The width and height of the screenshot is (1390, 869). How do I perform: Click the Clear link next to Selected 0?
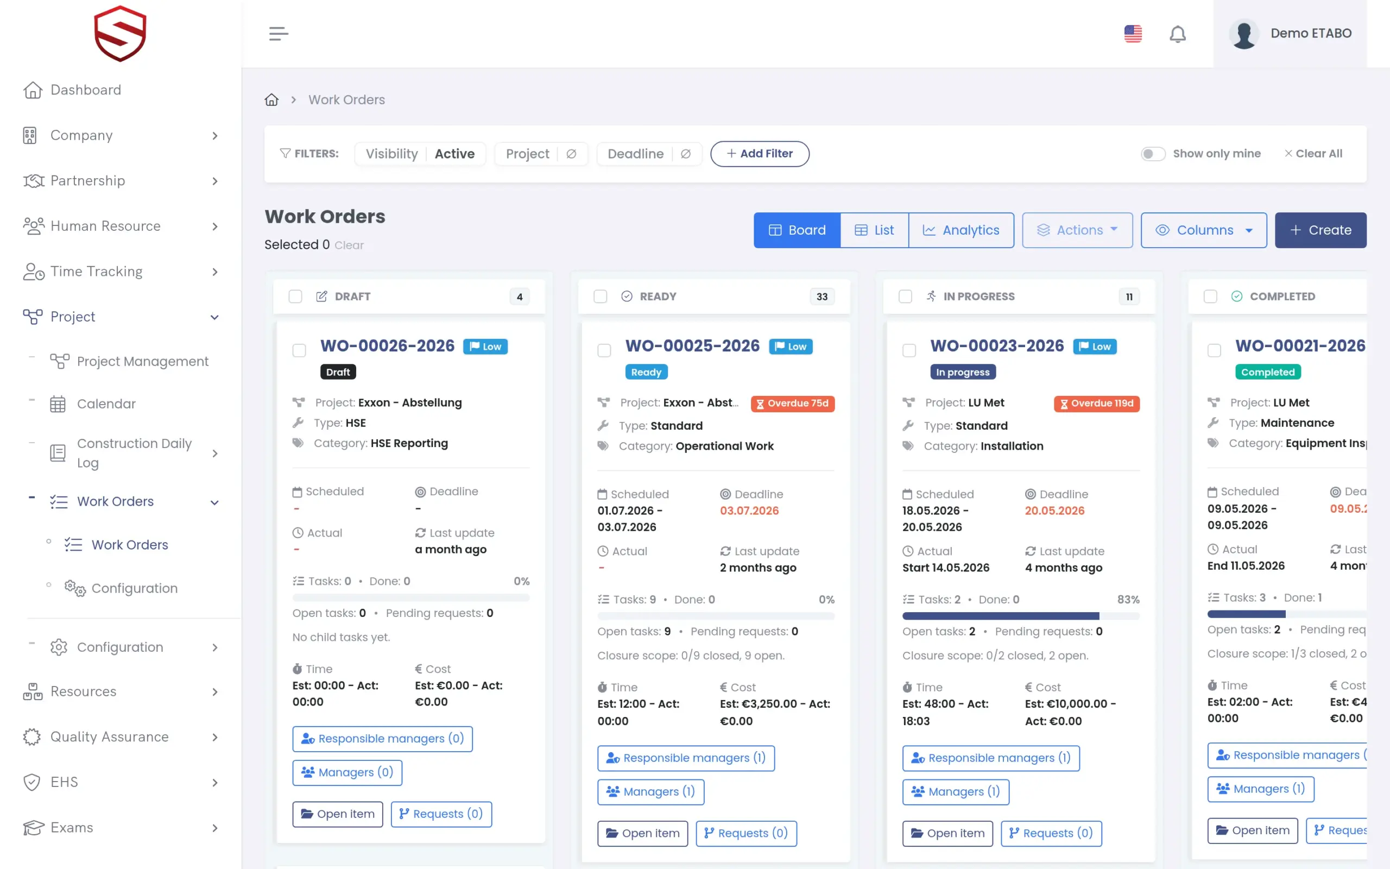click(349, 245)
